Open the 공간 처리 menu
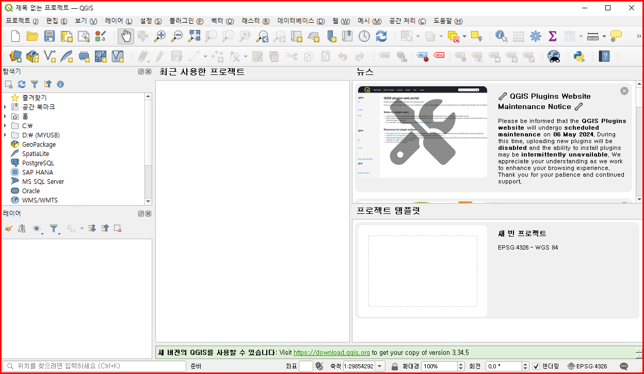 (x=408, y=21)
